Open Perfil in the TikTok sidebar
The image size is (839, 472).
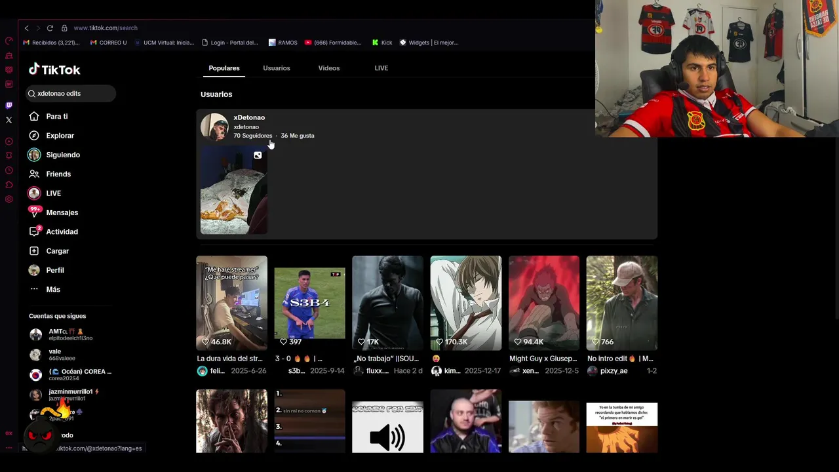[x=55, y=270]
